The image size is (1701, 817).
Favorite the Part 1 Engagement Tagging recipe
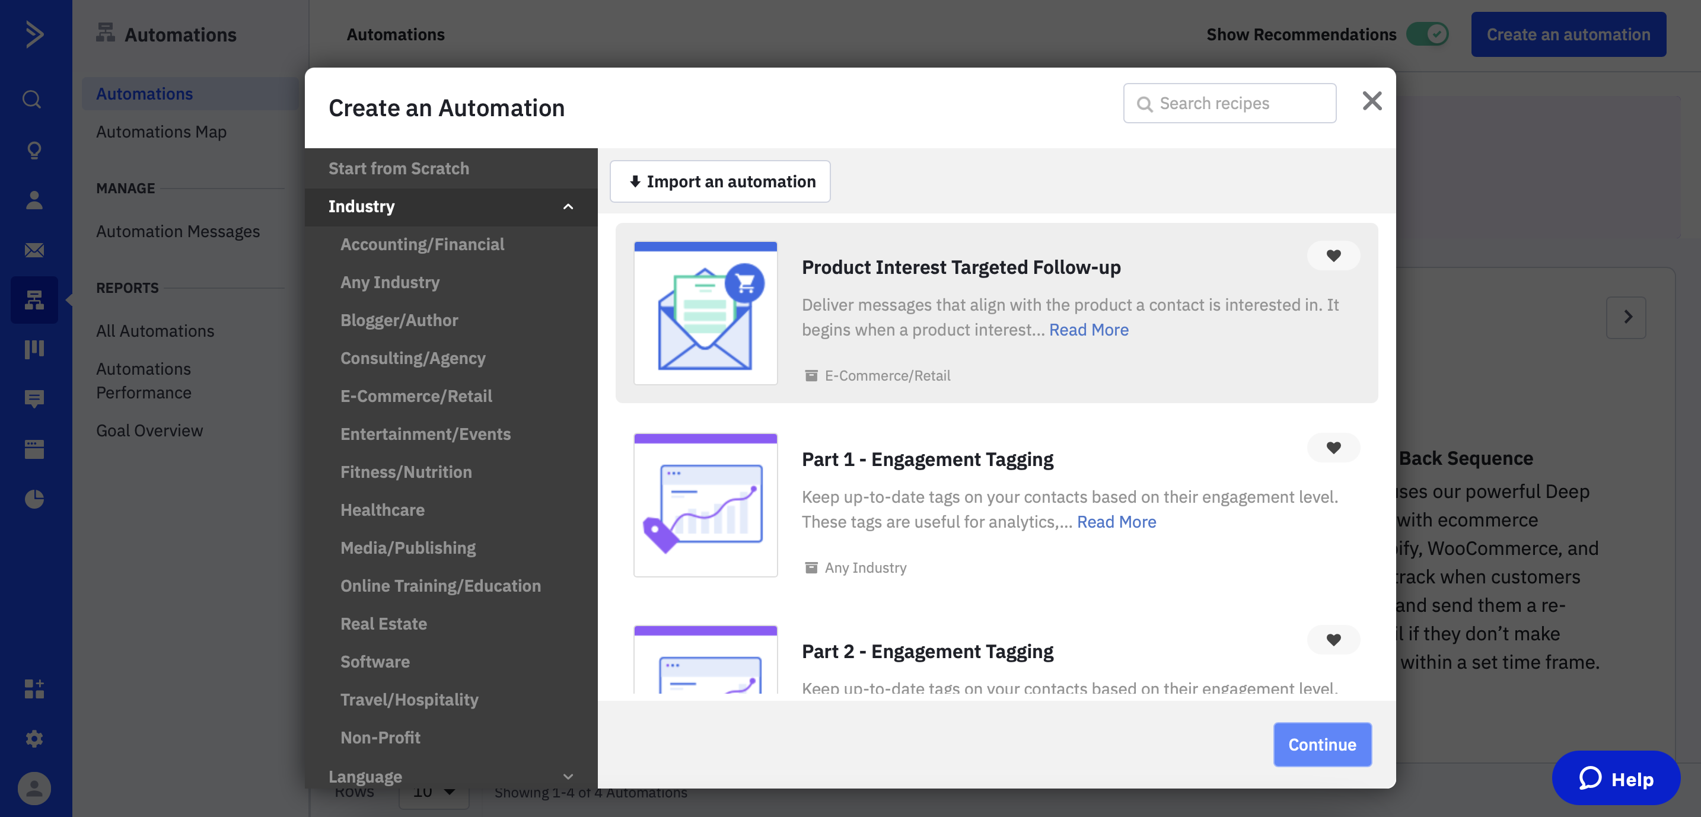pos(1333,448)
